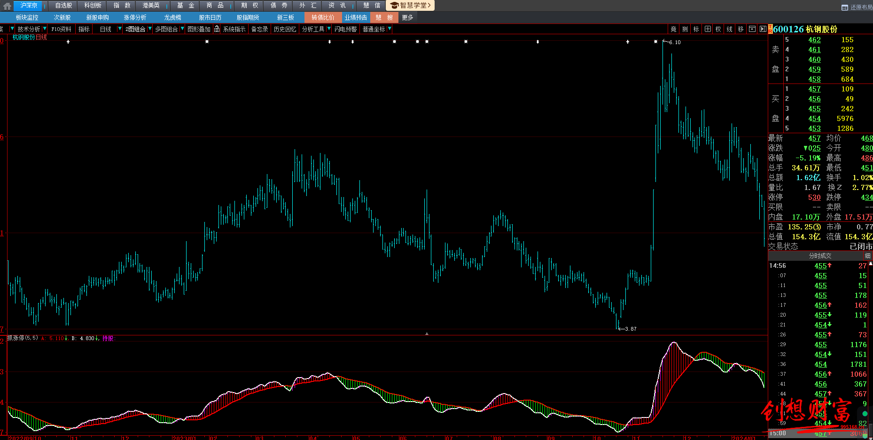Click the 转债比价 button
The width and height of the screenshot is (873, 440).
pyautogui.click(x=323, y=17)
